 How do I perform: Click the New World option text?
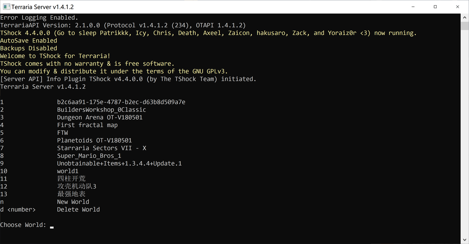(x=73, y=202)
